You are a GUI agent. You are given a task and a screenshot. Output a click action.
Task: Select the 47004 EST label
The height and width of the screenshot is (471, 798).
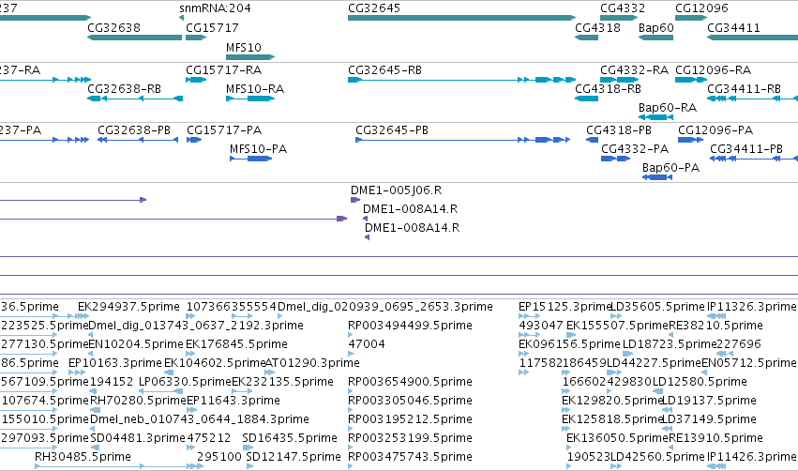pos(367,343)
